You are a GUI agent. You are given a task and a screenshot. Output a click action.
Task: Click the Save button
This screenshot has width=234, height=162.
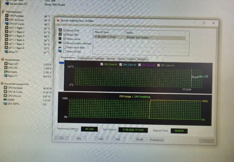pos(118,139)
